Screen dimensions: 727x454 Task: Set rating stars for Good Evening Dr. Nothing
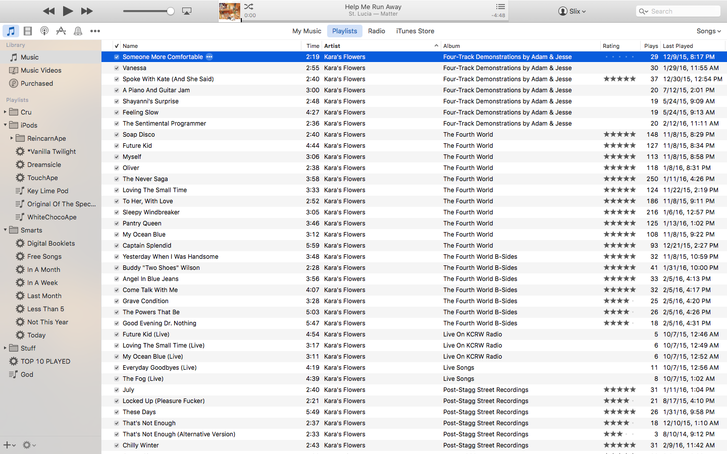point(619,323)
